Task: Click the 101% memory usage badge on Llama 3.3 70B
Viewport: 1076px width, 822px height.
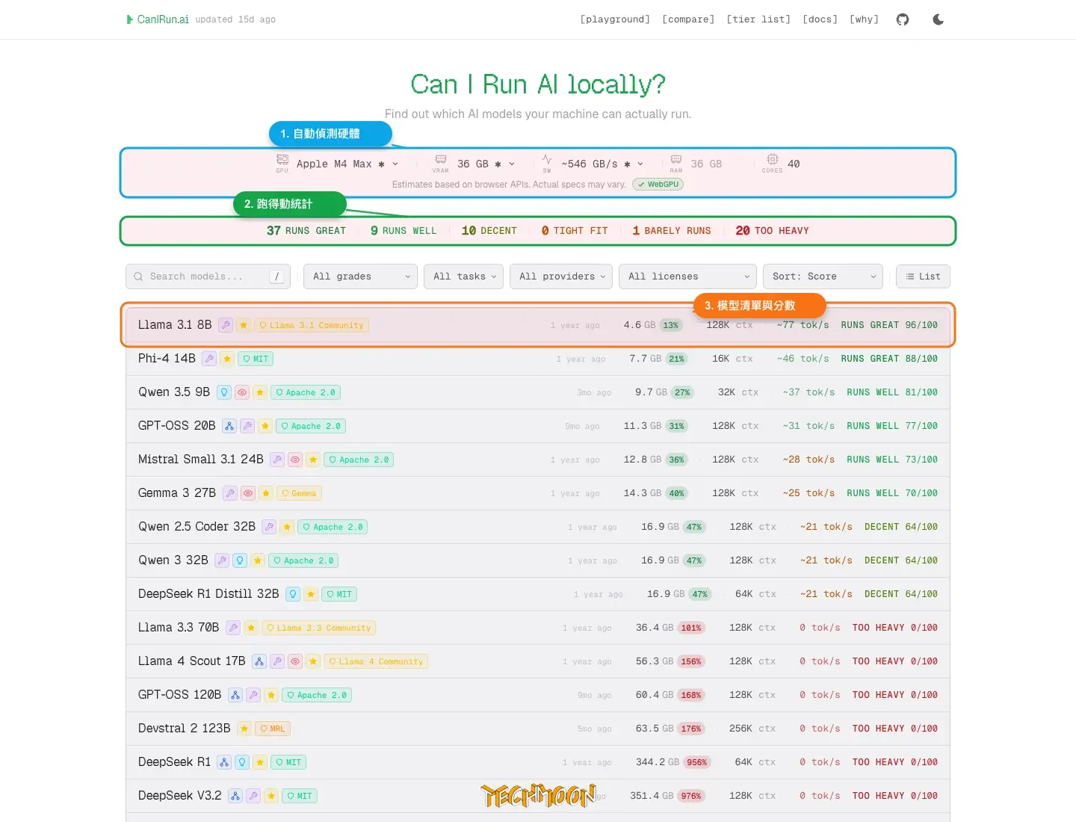Action: coord(691,628)
